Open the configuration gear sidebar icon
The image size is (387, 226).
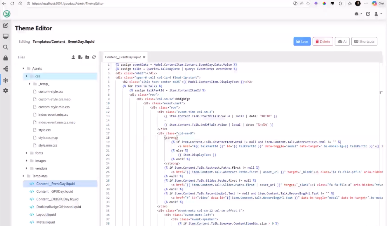click(5, 91)
